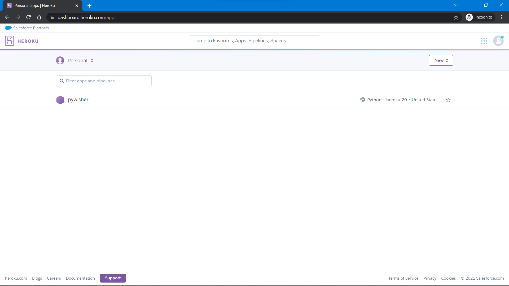The image size is (509, 286).
Task: Bookmark this page with the star icon
Action: [456, 17]
